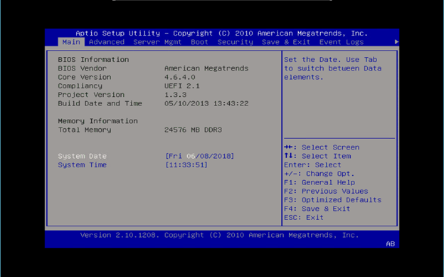Click the Select Screen arrows hint
Screen dimensions: 444x277
(x=322, y=147)
